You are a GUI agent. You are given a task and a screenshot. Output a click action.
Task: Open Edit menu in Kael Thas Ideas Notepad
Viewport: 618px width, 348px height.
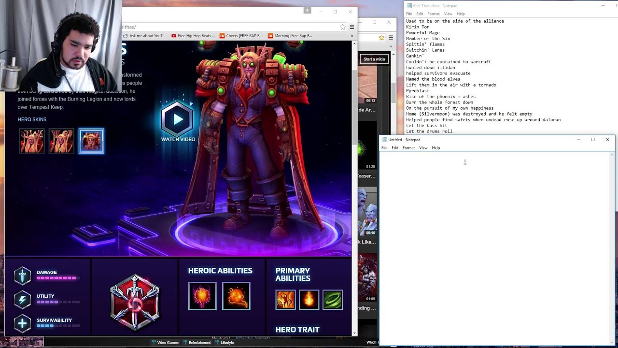tap(420, 14)
